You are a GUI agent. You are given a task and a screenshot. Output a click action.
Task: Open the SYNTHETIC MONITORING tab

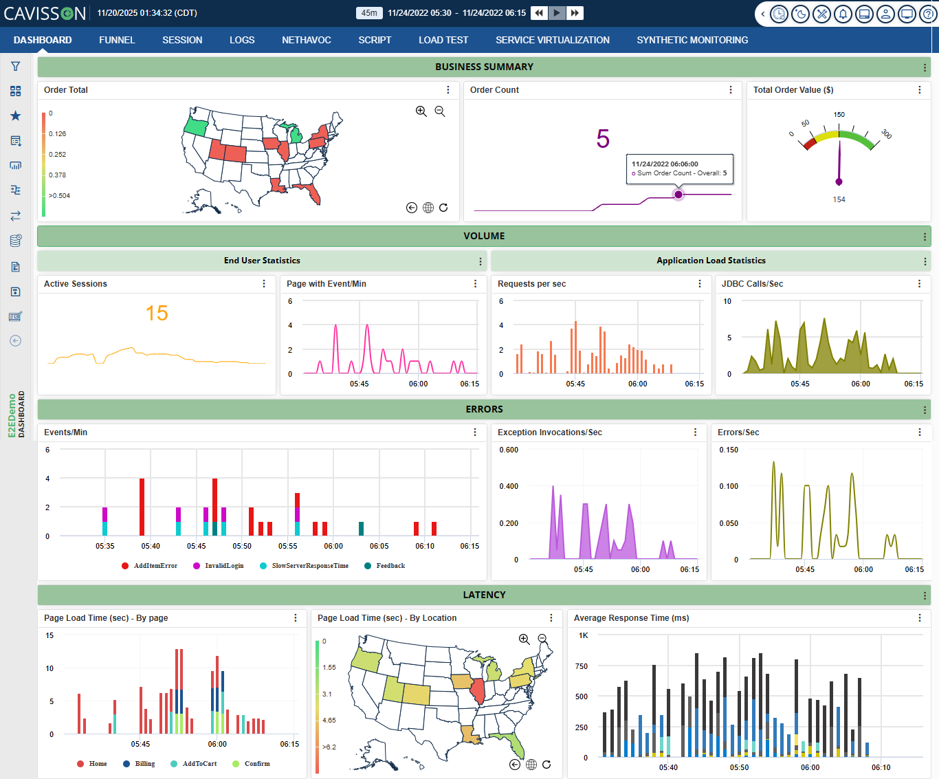tap(692, 40)
